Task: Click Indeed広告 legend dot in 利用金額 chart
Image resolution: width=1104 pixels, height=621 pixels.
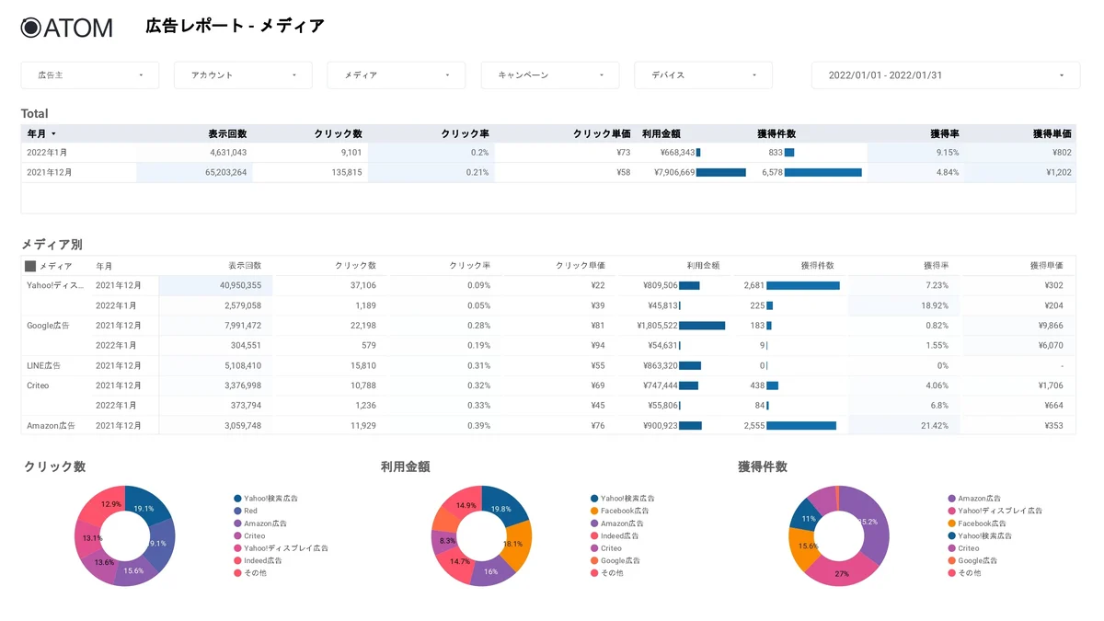Action: (594, 535)
